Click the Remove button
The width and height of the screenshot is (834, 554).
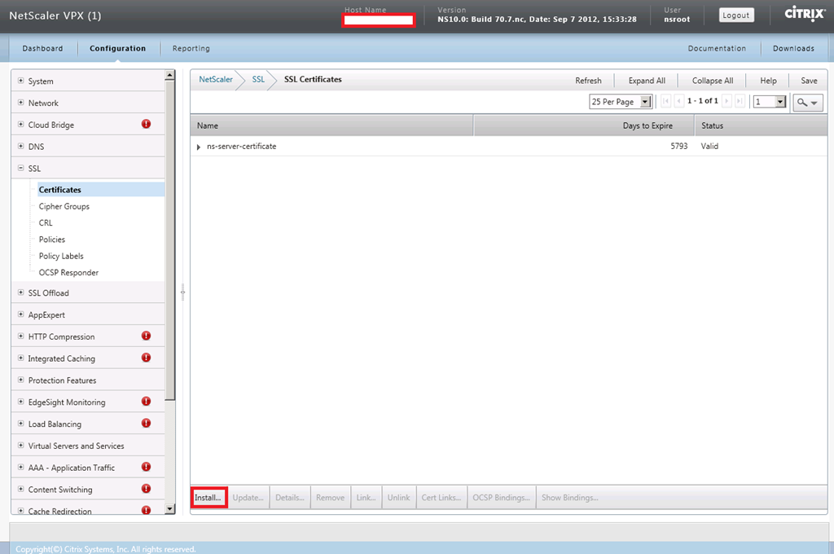coord(331,498)
